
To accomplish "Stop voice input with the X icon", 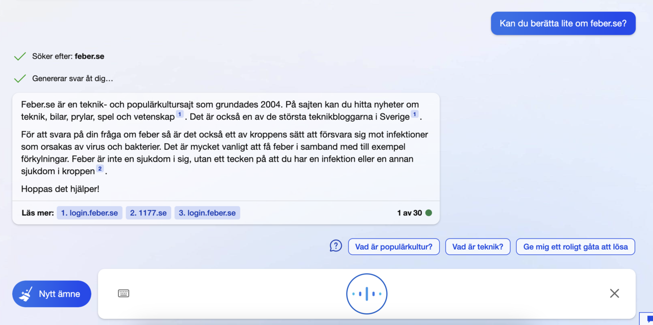I will tap(614, 293).
